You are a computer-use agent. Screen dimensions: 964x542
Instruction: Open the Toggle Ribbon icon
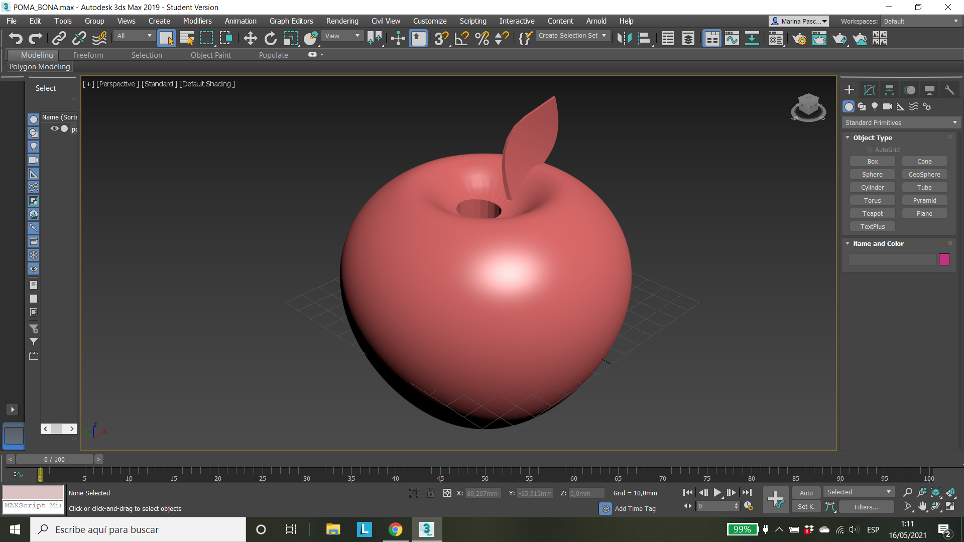point(712,38)
